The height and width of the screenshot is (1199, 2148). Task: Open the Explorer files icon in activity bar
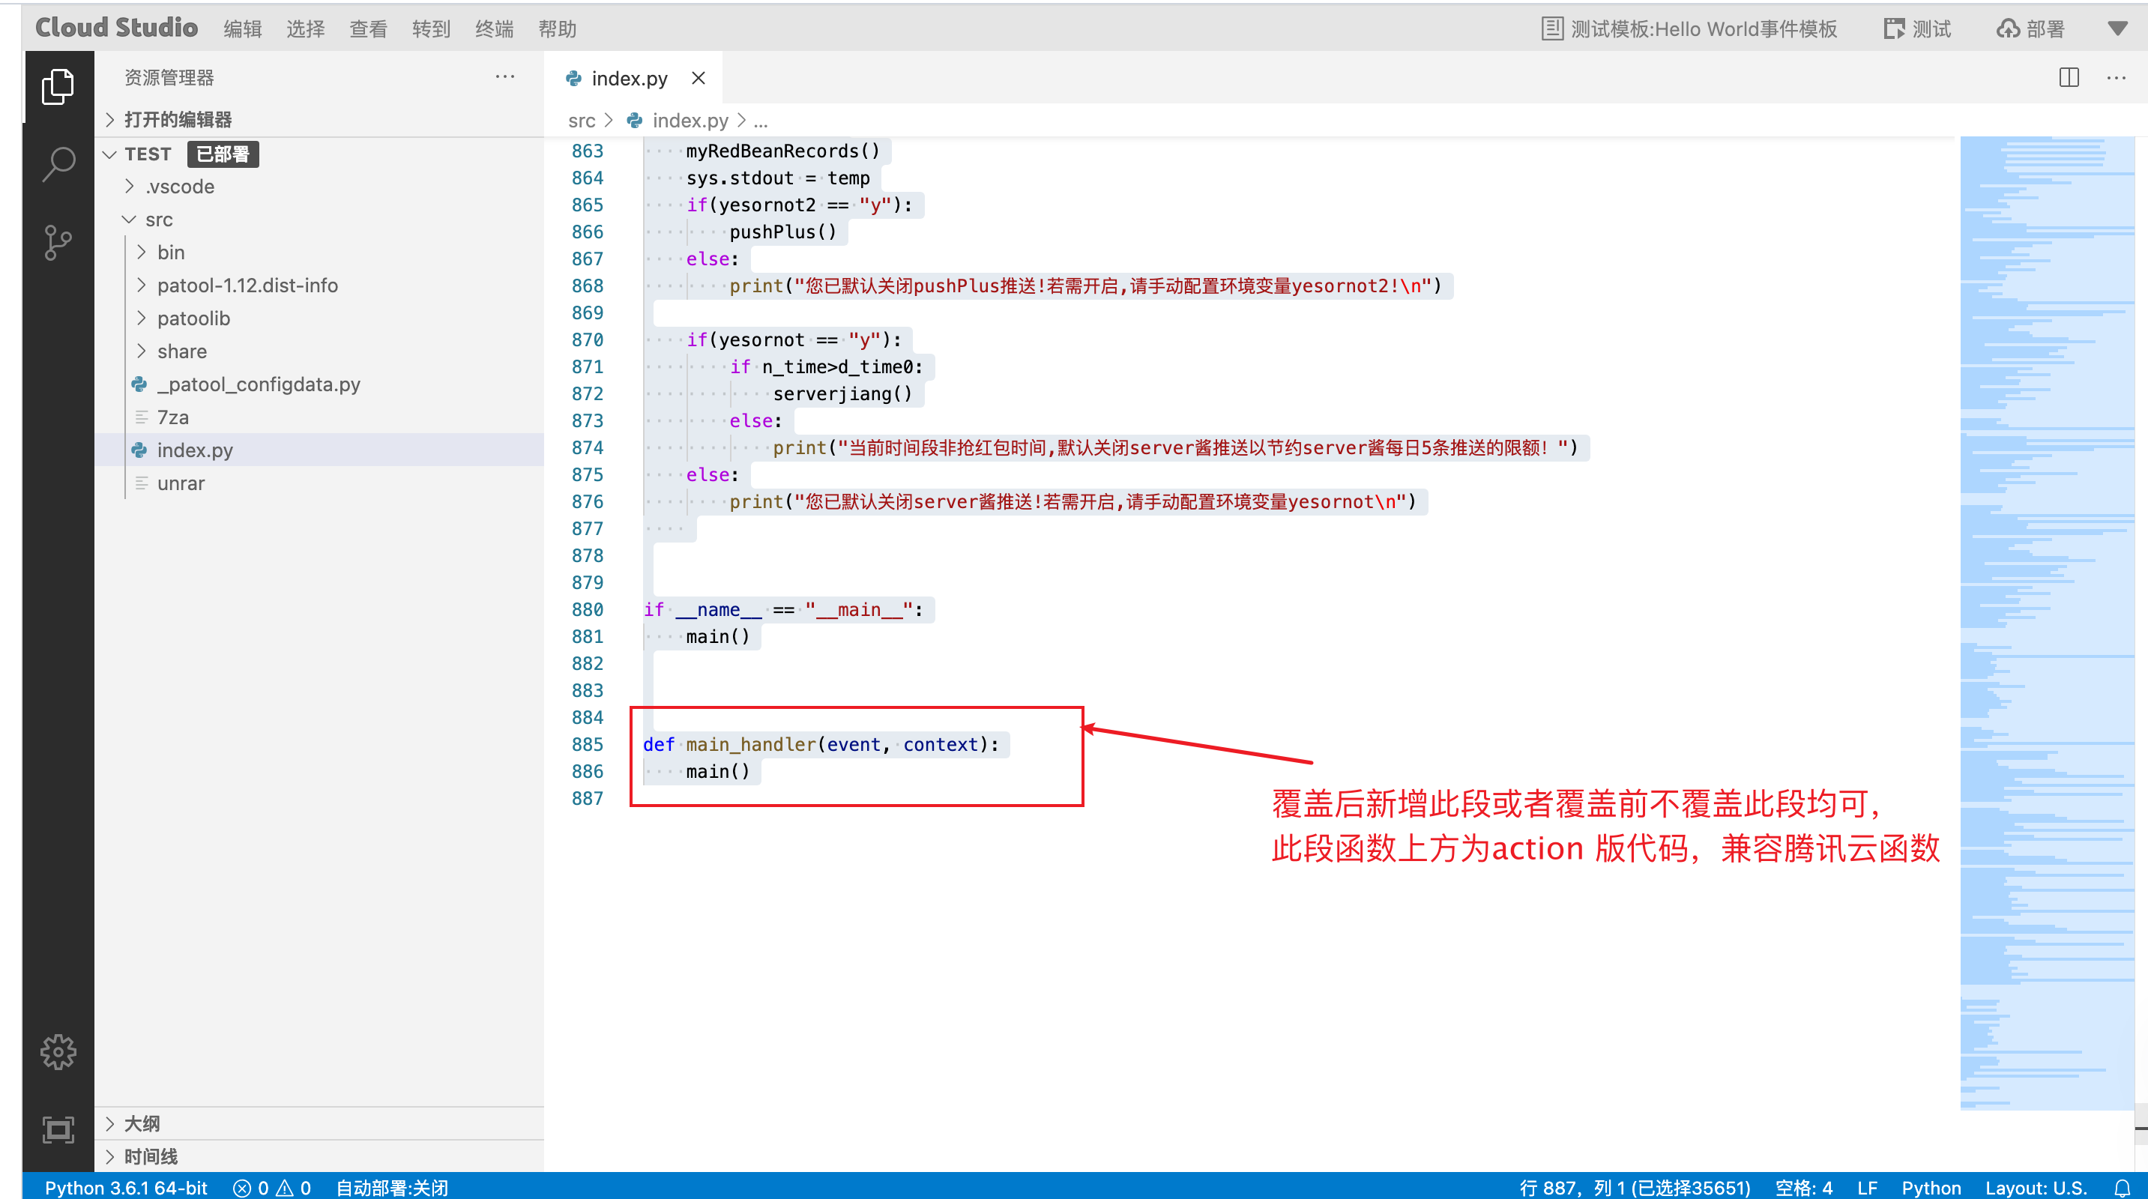coord(58,87)
